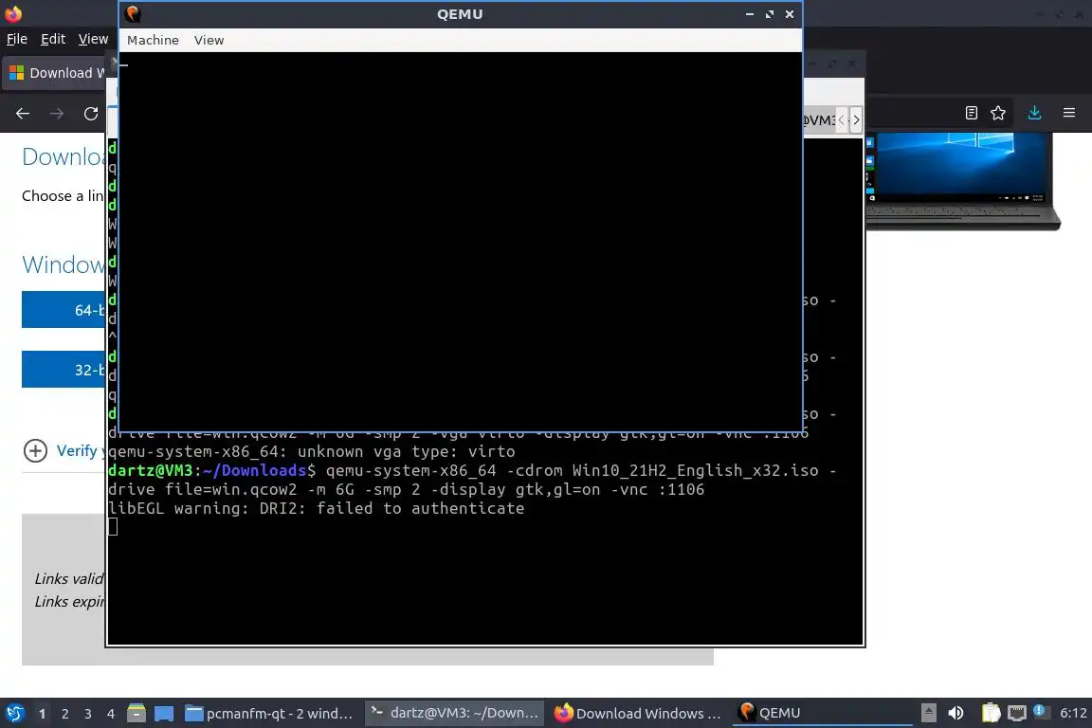Focus the terminal at libEGL warning line
Screen dimensions: 1092x728
[x=317, y=508]
